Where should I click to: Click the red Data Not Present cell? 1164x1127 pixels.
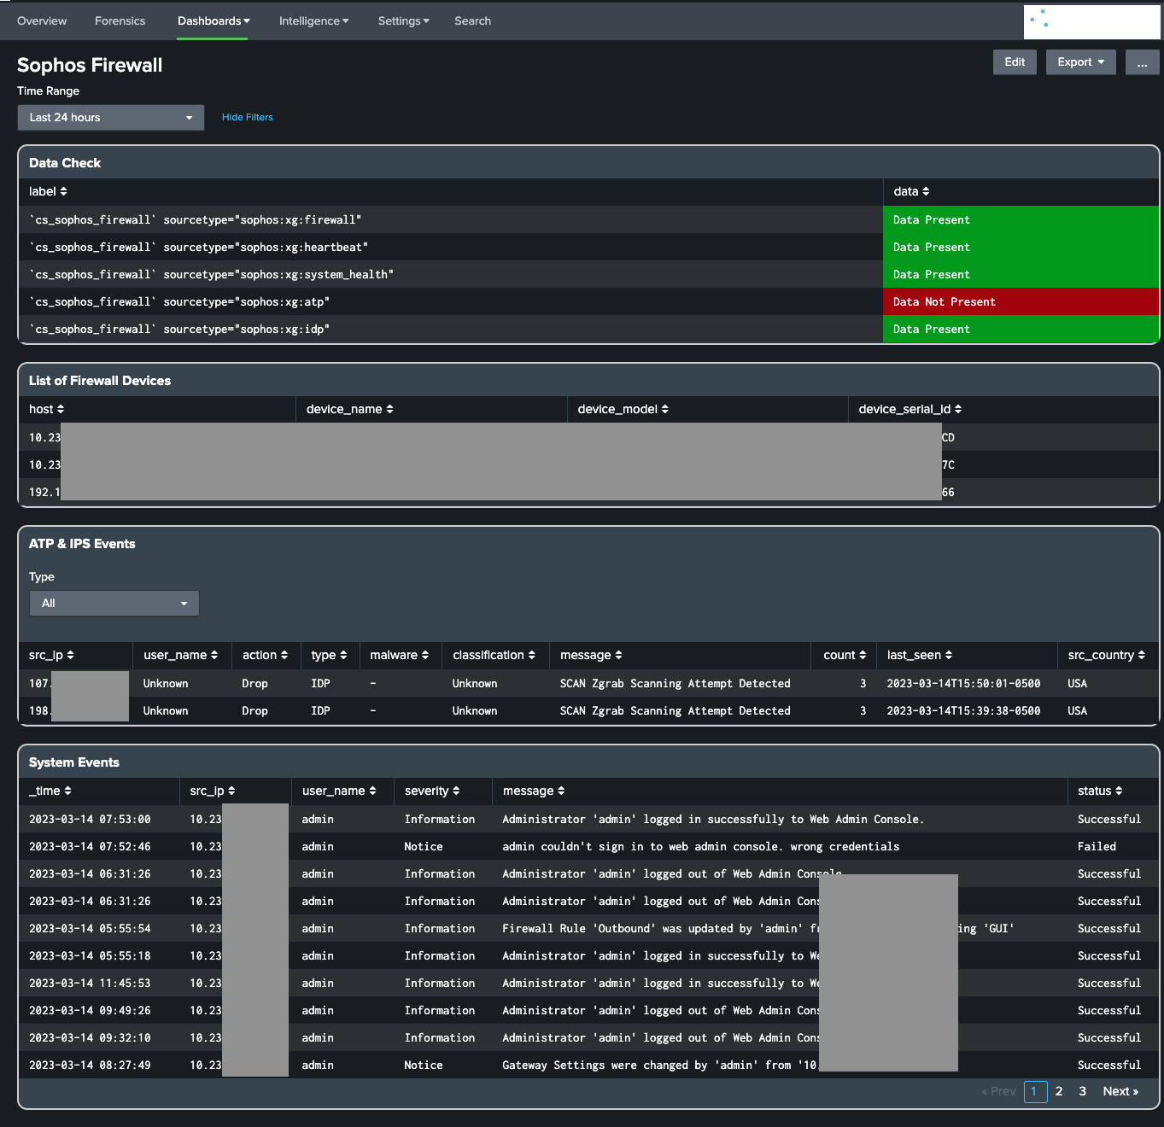[x=1021, y=301]
